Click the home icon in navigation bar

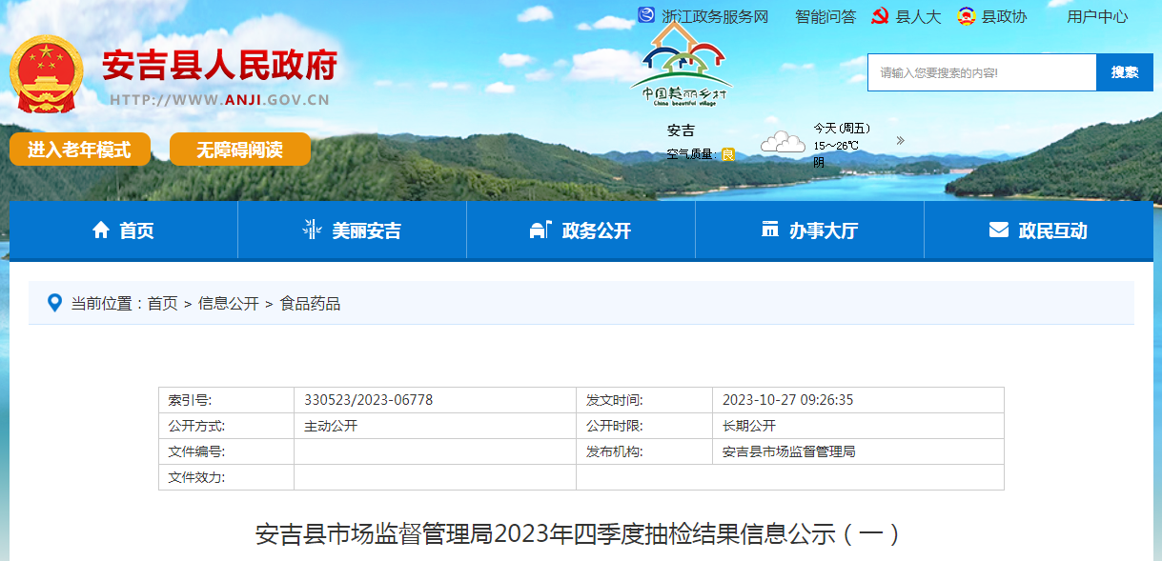coord(101,230)
